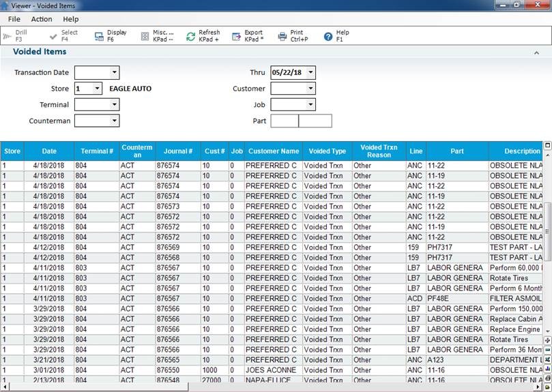The image size is (552, 392).
Task: Click the Select F4 checkmark icon
Action: [53, 36]
